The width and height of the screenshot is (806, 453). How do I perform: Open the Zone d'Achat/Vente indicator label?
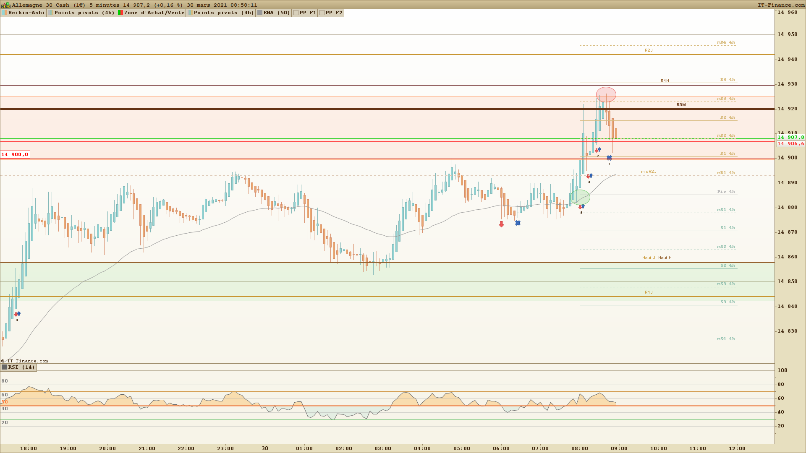154,13
